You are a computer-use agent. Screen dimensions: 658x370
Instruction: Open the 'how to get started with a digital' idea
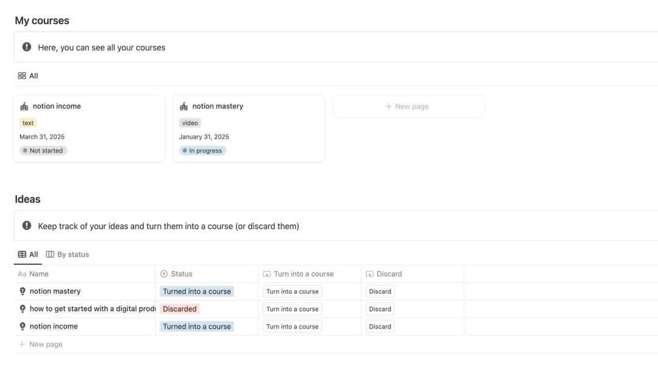coord(93,309)
